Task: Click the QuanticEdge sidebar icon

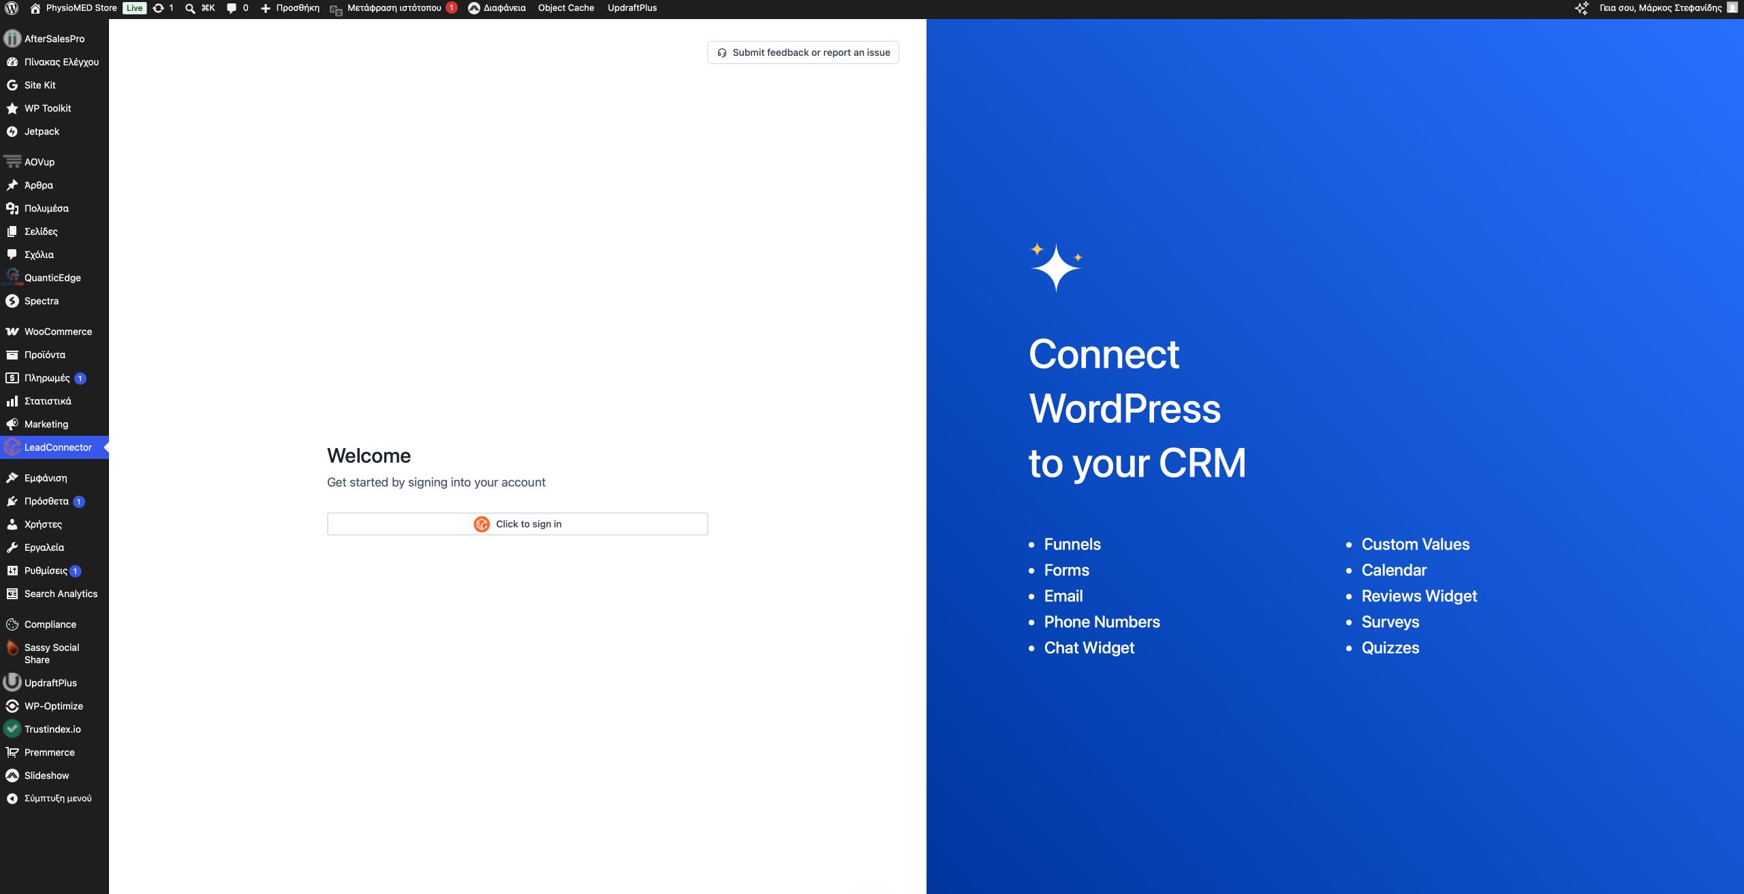Action: 12,278
